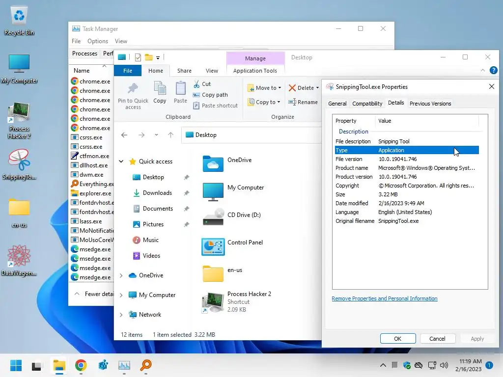
Task: Click the Explorer forward arrow
Action: pos(141,135)
